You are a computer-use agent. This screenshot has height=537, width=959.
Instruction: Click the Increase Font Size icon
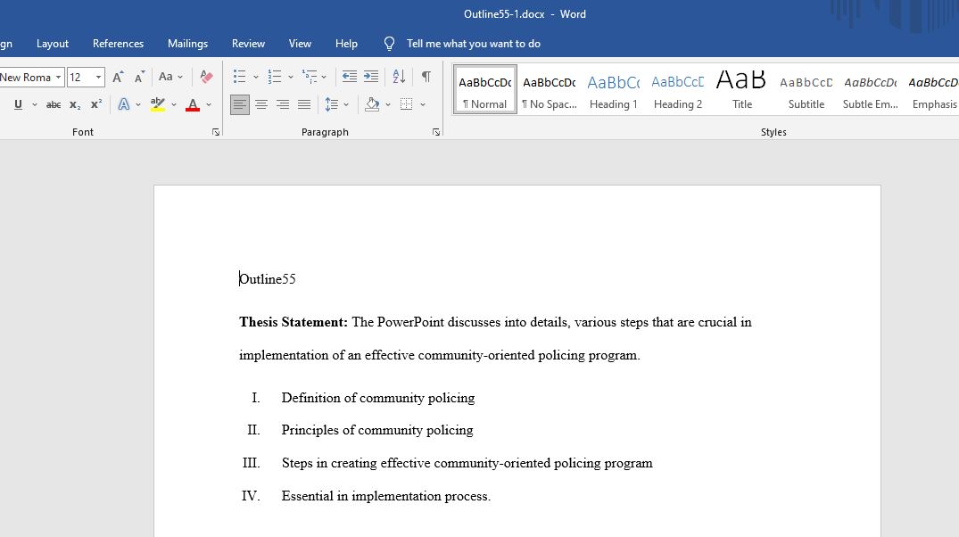click(118, 77)
